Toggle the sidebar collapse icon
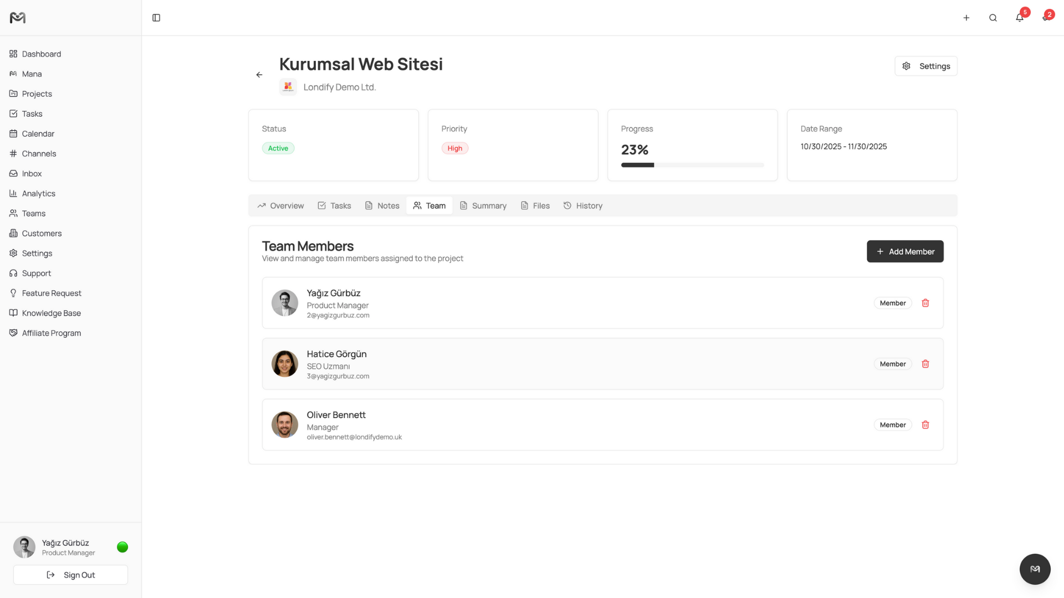The width and height of the screenshot is (1064, 598). pyautogui.click(x=156, y=18)
